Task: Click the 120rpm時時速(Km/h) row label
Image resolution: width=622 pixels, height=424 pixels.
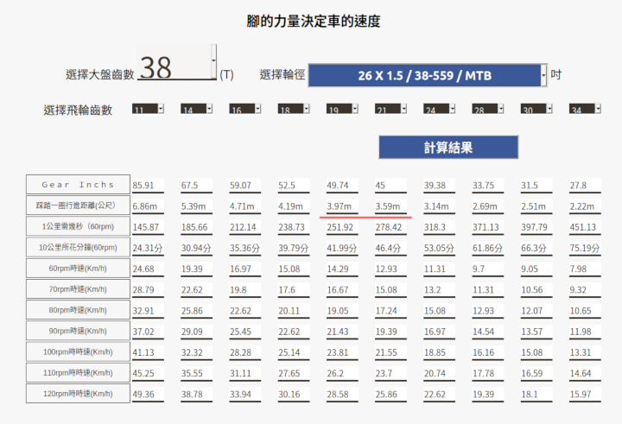Action: click(x=78, y=394)
